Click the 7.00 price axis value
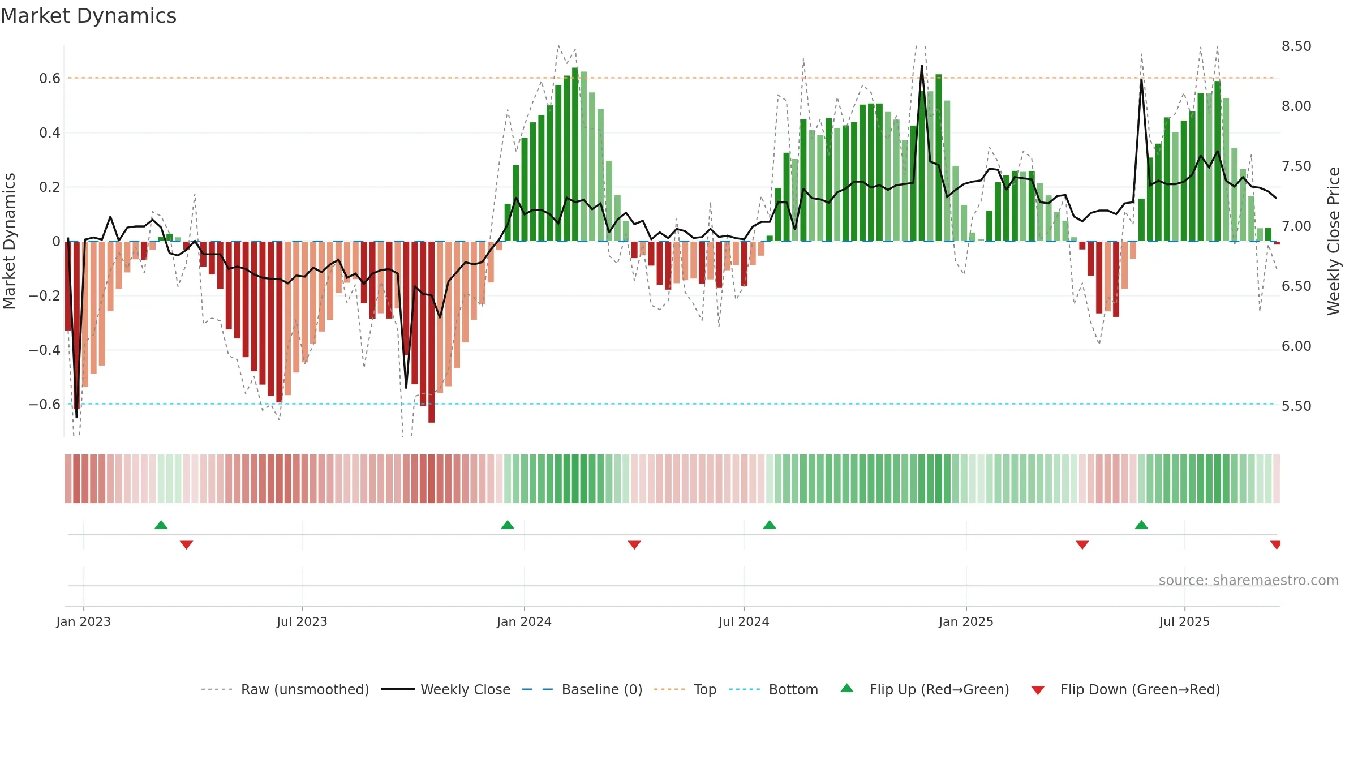 coord(1296,226)
